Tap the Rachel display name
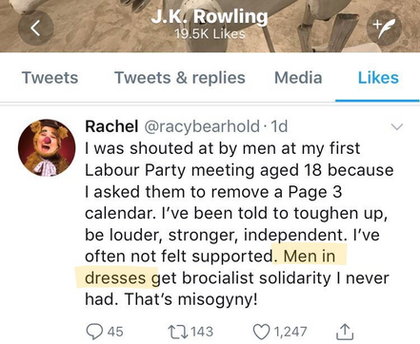 (x=111, y=126)
